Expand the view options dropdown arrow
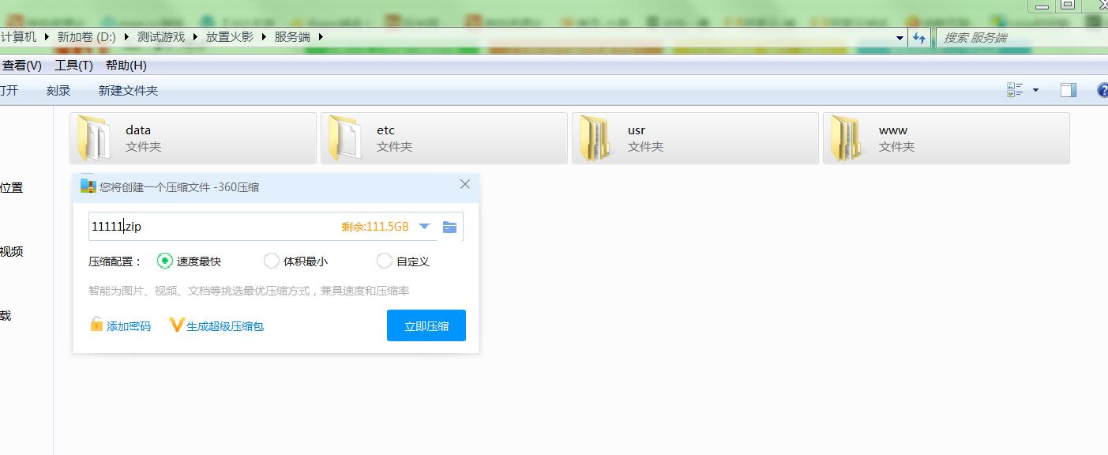 click(x=1035, y=90)
